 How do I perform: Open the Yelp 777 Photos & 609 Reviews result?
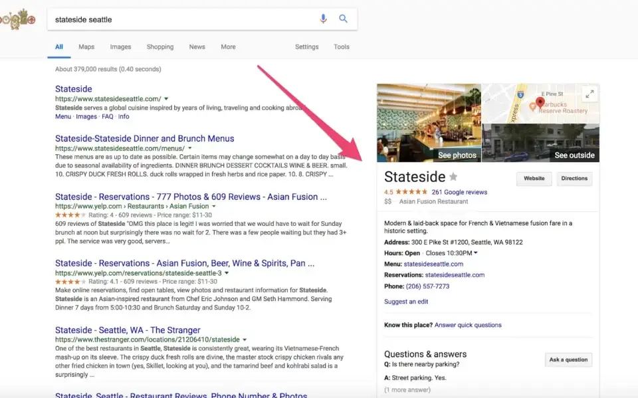tap(191, 197)
